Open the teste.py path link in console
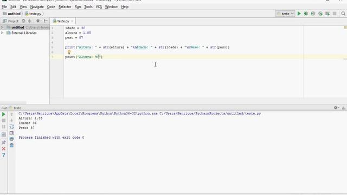 click(210, 113)
